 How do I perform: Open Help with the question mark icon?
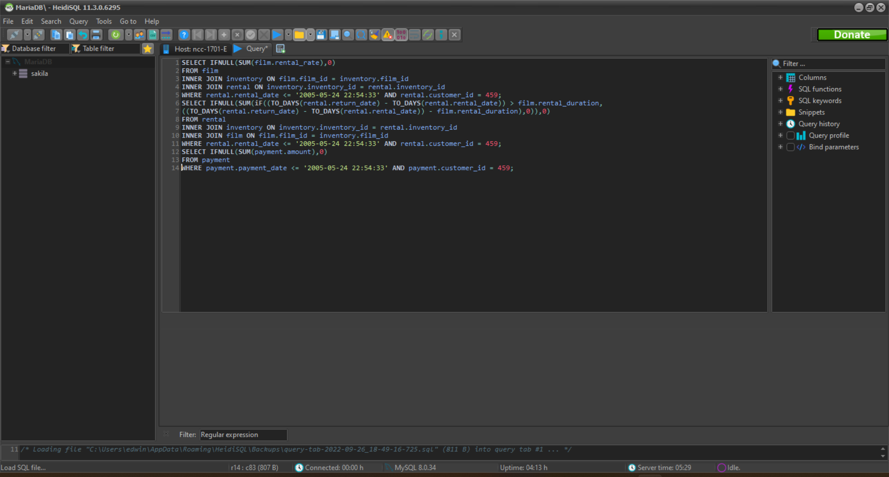(184, 35)
